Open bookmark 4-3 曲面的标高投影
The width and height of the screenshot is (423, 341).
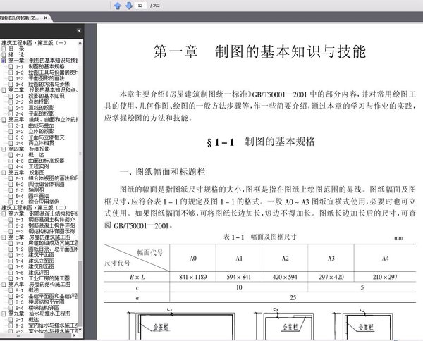40,161
